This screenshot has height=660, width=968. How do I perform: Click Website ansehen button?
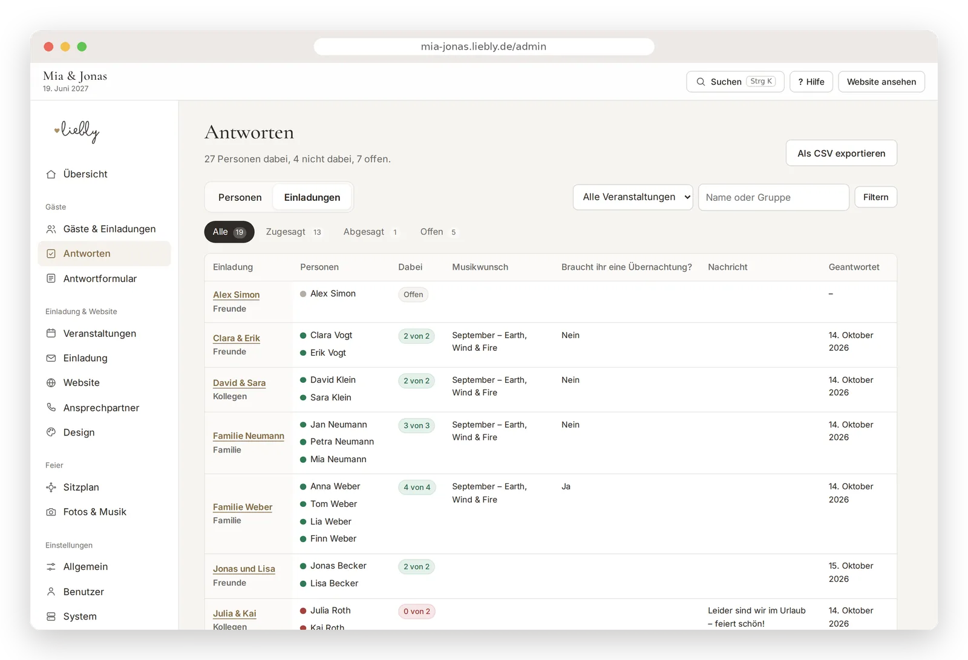[881, 82]
